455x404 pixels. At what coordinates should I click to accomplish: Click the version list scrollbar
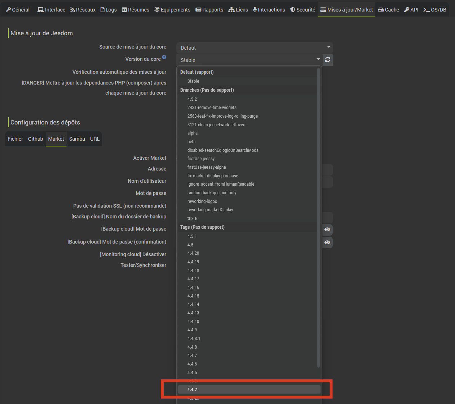tap(318, 216)
